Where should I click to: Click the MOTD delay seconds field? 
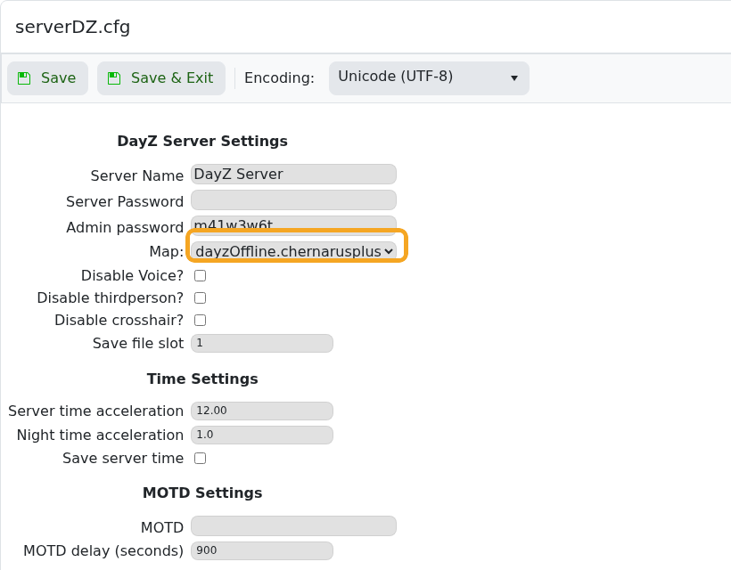click(262, 550)
